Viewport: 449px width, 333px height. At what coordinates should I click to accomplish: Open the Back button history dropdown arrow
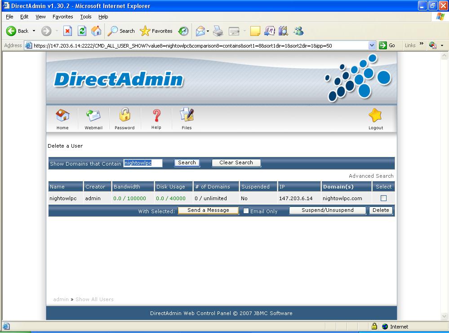pos(34,31)
